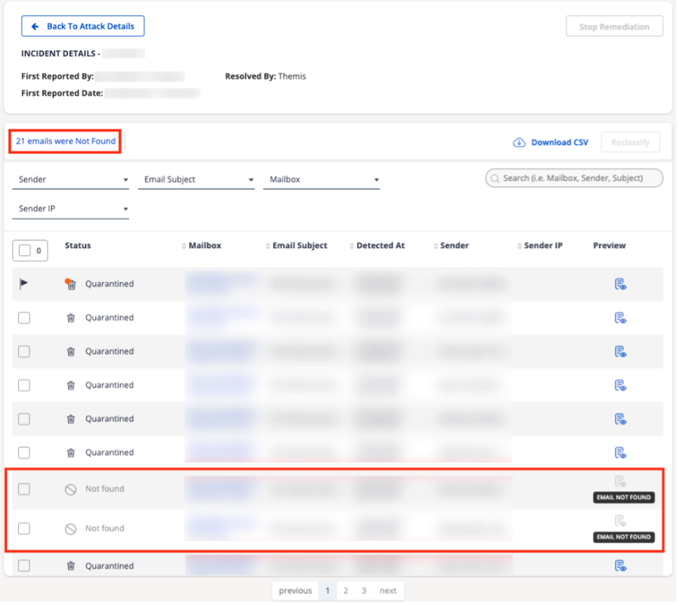
Task: Open preview of second quarantined email
Action: (620, 318)
